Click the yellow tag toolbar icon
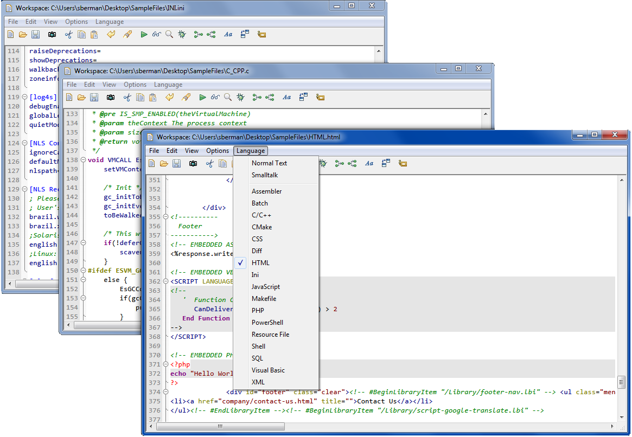Screen dimensions: 632x437 (x=403, y=163)
